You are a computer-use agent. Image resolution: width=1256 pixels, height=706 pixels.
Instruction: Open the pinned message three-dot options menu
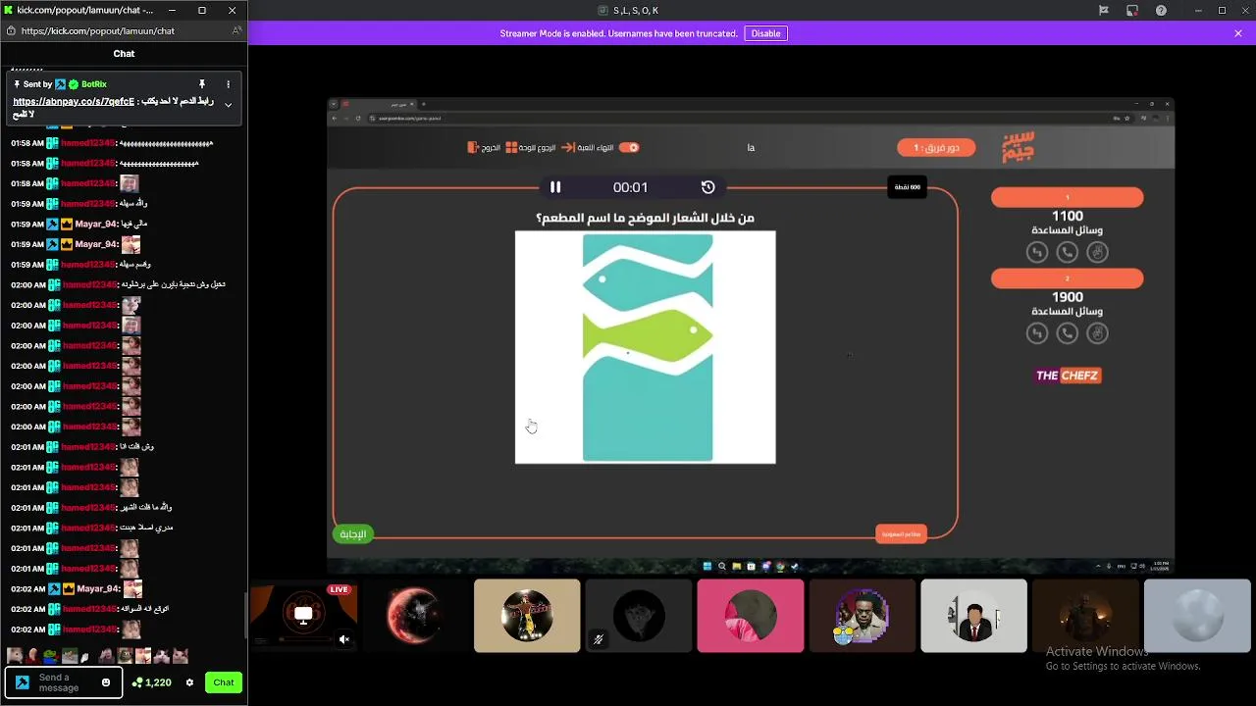(228, 84)
